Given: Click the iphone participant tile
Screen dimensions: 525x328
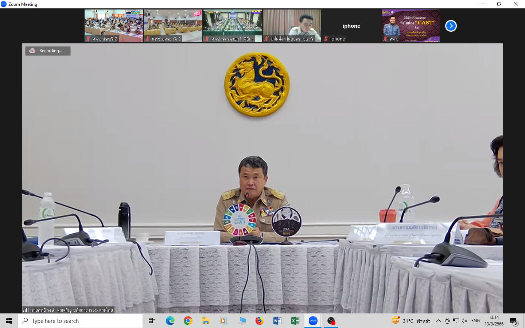Looking at the screenshot, I should coord(351,26).
